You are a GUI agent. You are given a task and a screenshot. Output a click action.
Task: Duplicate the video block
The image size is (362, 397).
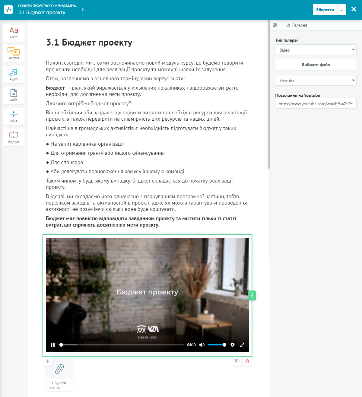tap(237, 361)
